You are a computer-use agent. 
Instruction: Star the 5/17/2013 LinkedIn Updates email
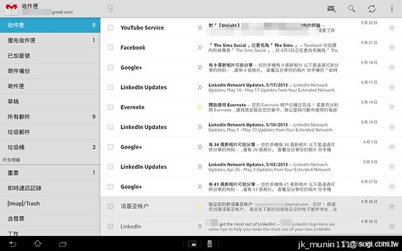392,87
